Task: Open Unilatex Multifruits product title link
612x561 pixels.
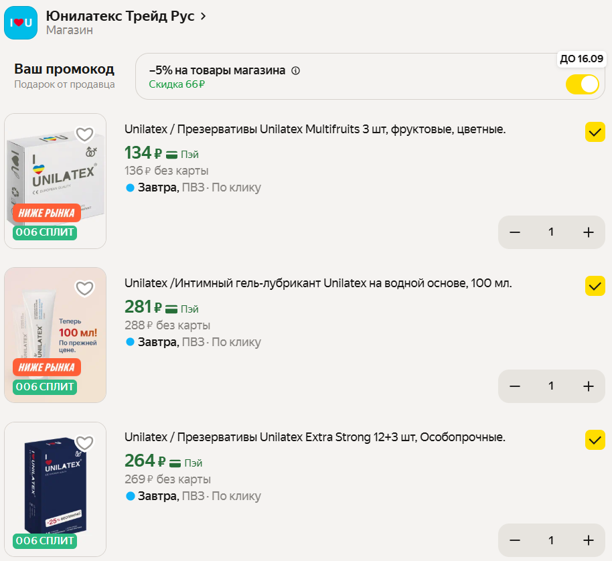Action: coord(315,129)
